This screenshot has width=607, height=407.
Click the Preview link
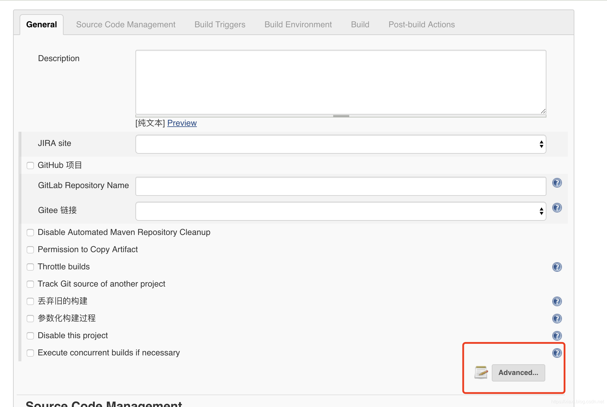pyautogui.click(x=182, y=123)
